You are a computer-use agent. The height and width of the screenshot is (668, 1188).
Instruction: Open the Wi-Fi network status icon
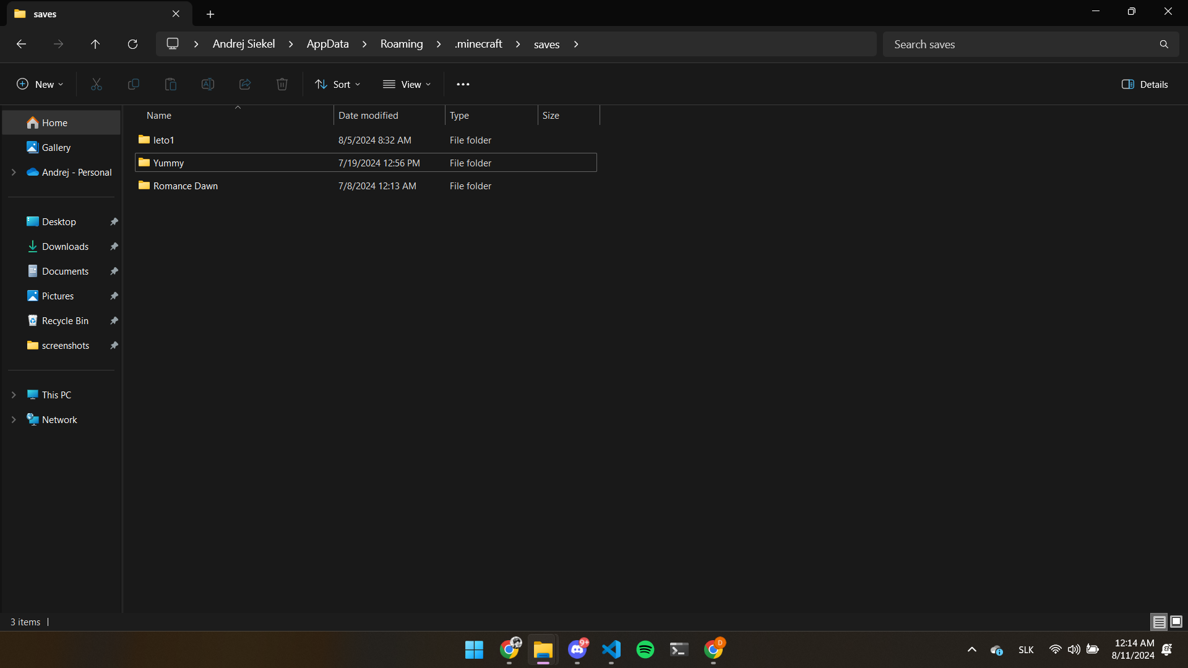coord(1056,649)
